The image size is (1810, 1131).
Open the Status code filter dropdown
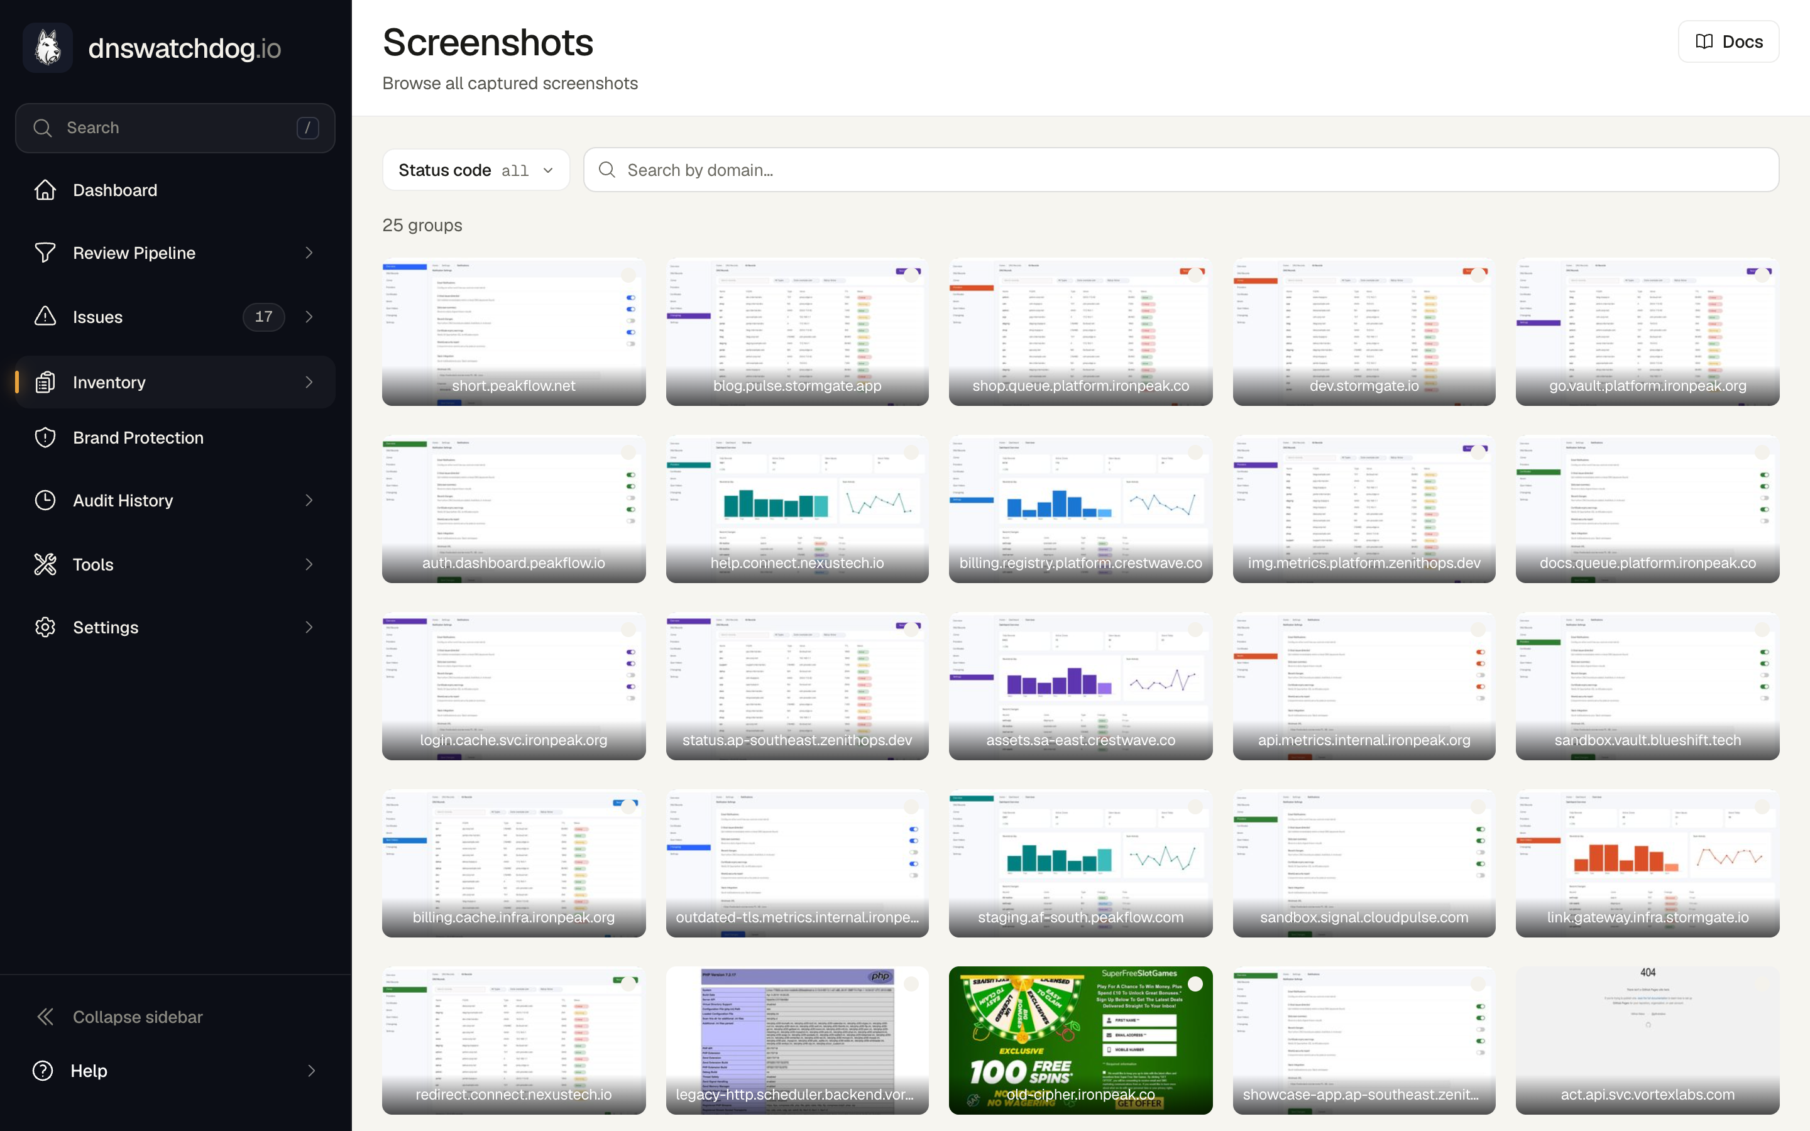476,170
